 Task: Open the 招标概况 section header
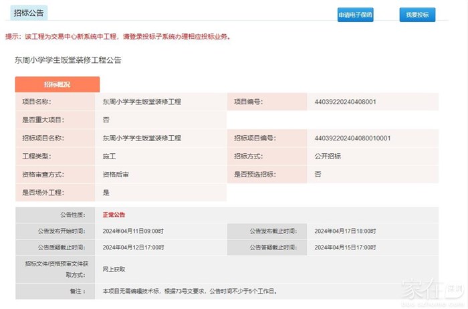[x=57, y=84]
